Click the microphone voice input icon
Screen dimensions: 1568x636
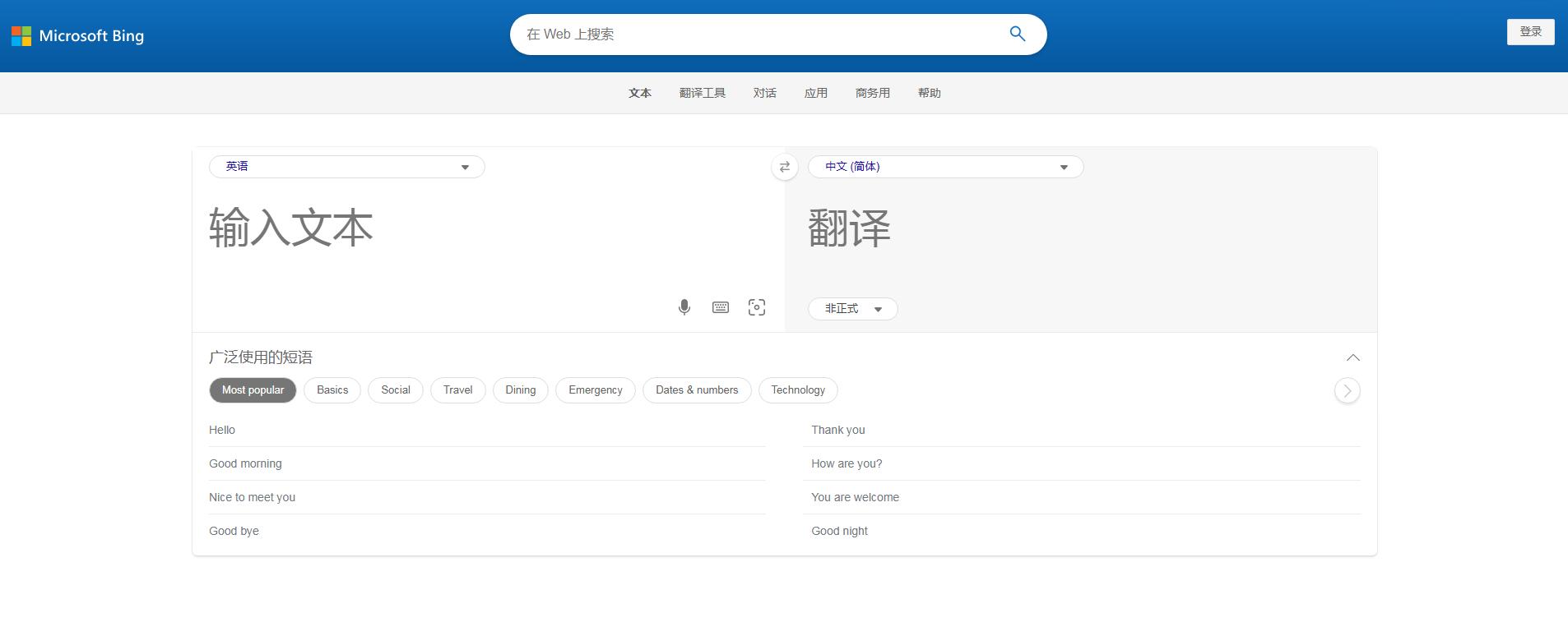click(684, 307)
